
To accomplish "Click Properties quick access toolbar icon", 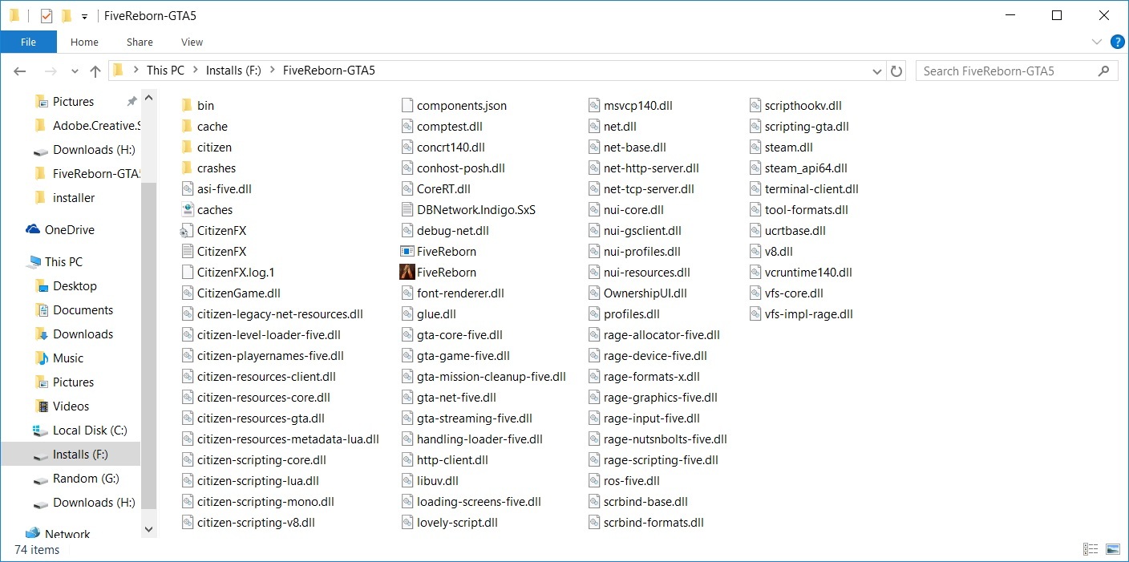I will [47, 15].
